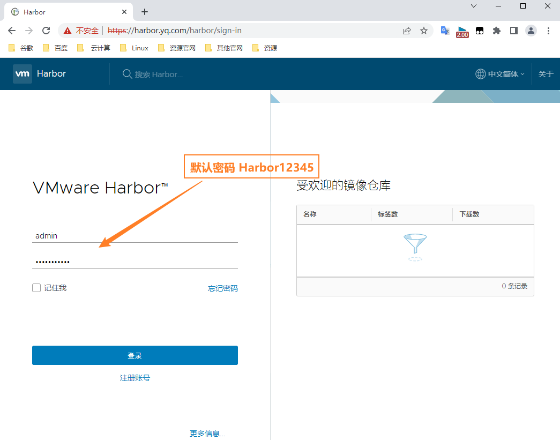This screenshot has width=560, height=440.
Task: Open the Chrome profile avatar icon
Action: pos(531,31)
